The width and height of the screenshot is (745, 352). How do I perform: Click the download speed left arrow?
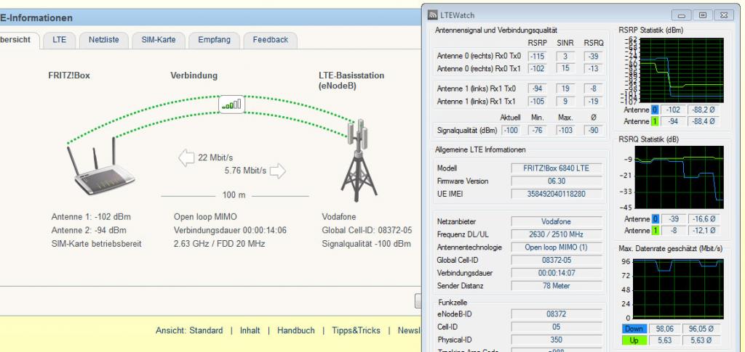pos(186,157)
